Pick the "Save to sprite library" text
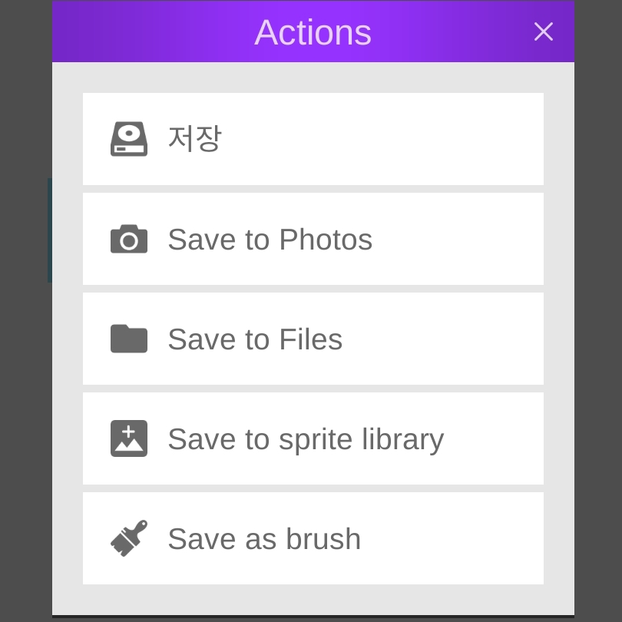Screen dimensions: 622x622 coord(306,439)
